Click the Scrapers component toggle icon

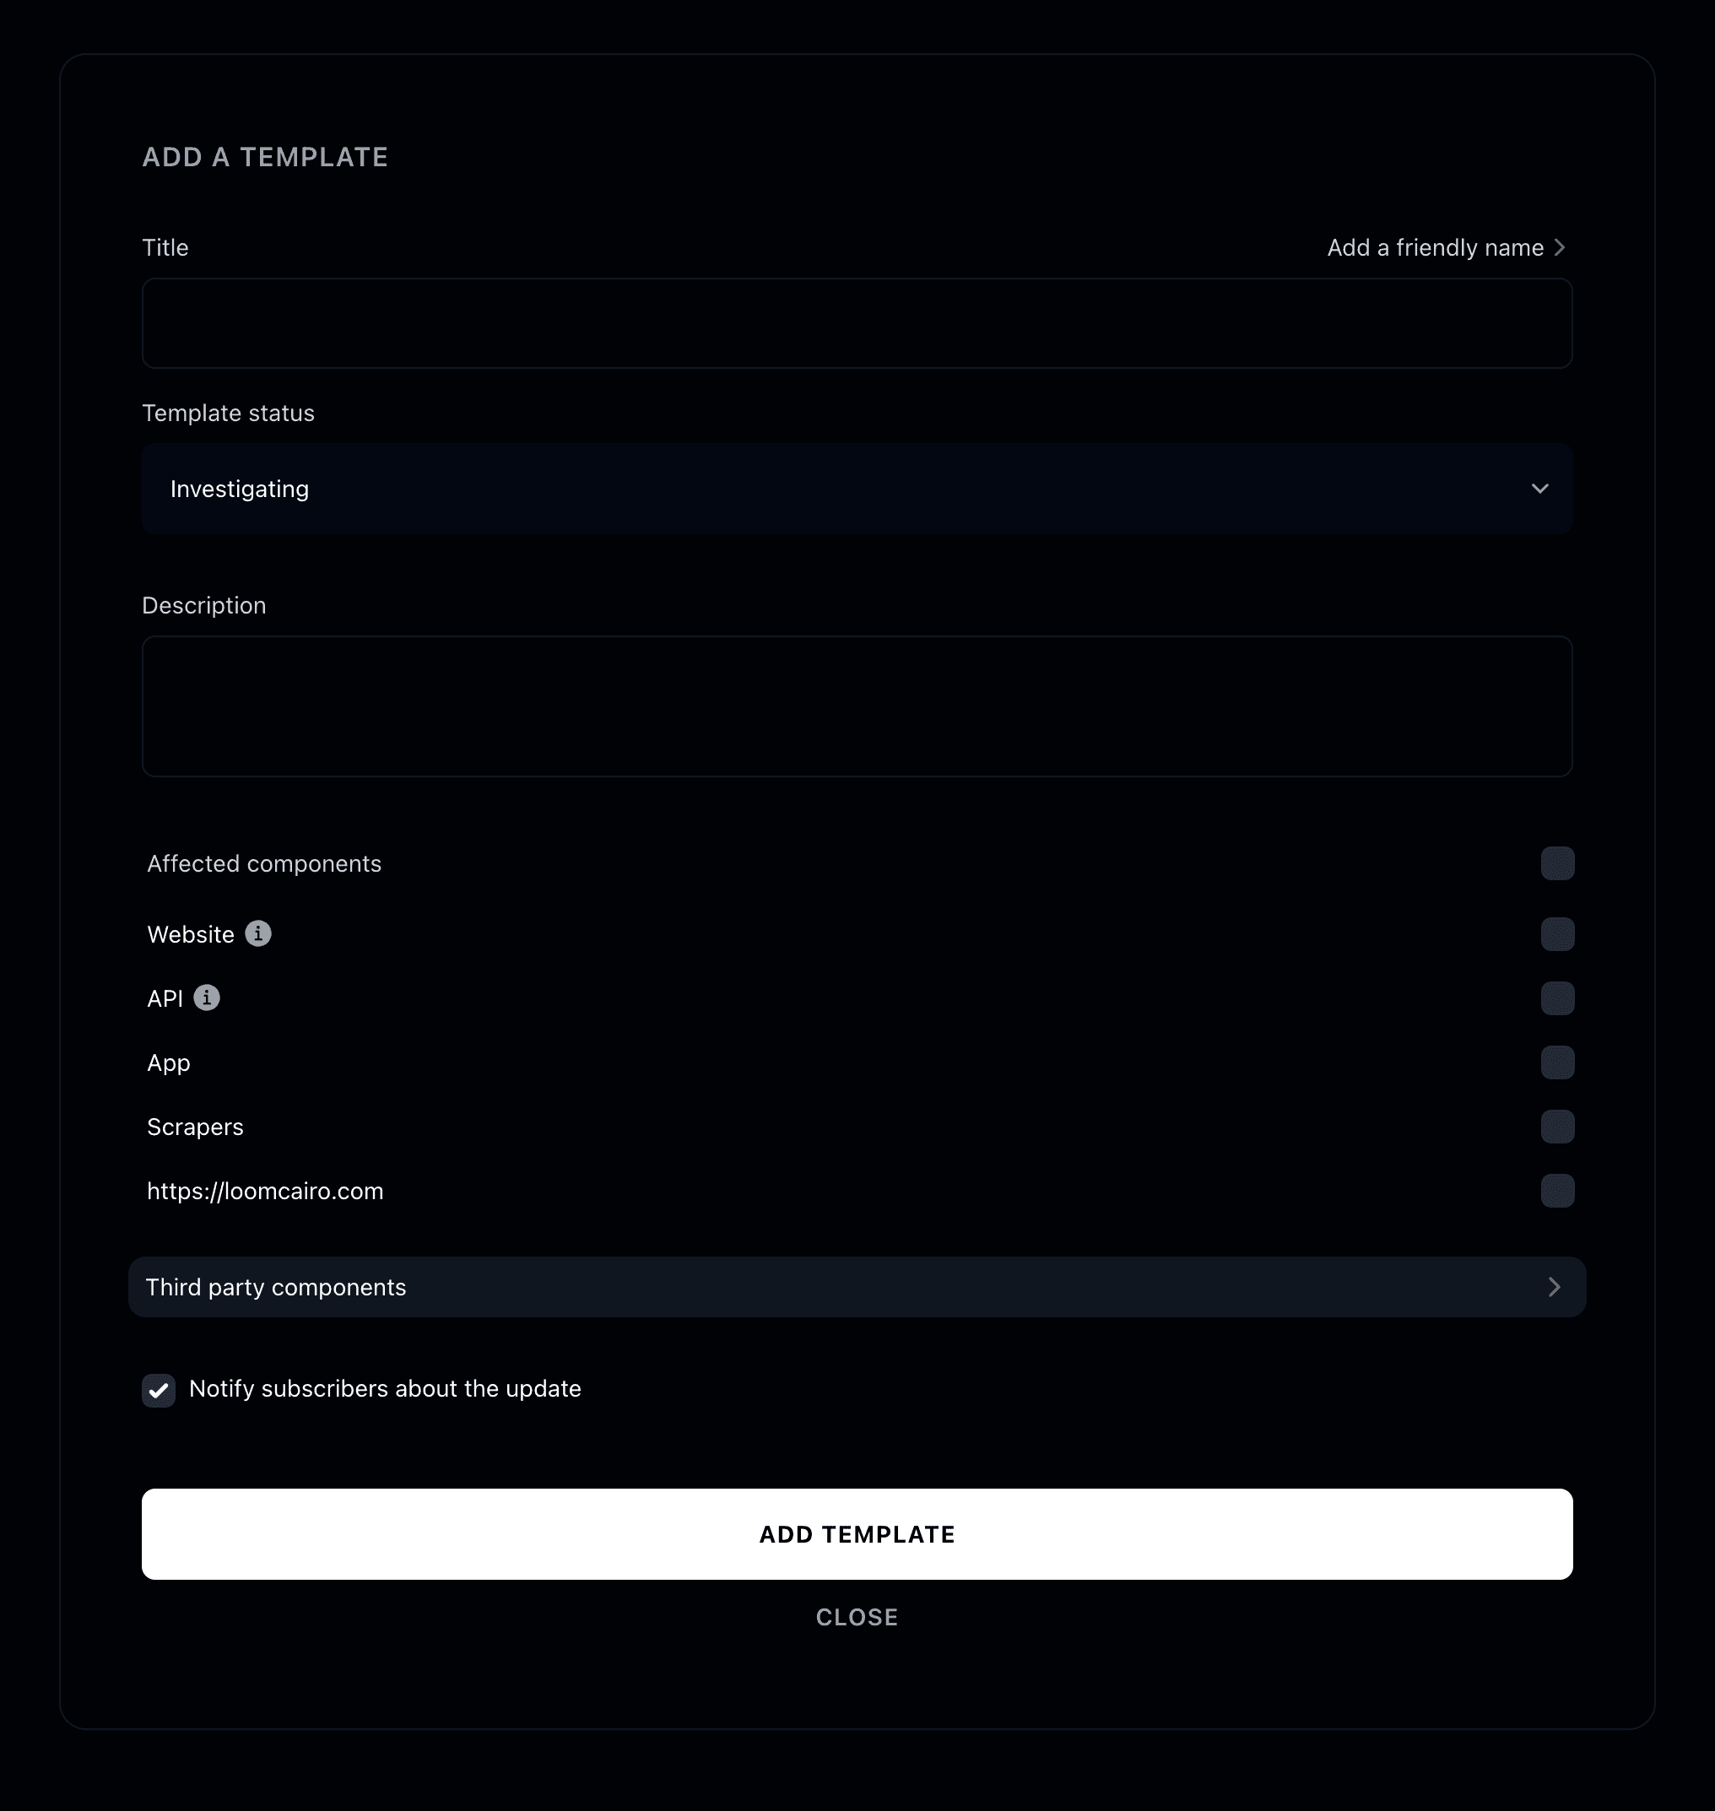(x=1555, y=1127)
